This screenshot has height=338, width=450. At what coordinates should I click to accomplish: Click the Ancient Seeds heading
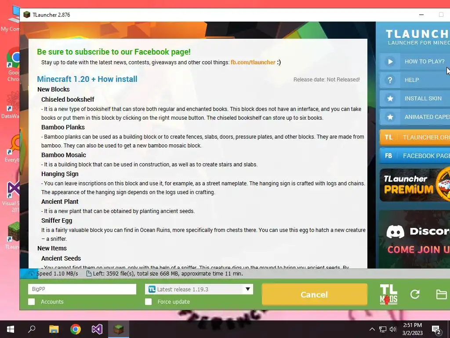click(x=61, y=258)
